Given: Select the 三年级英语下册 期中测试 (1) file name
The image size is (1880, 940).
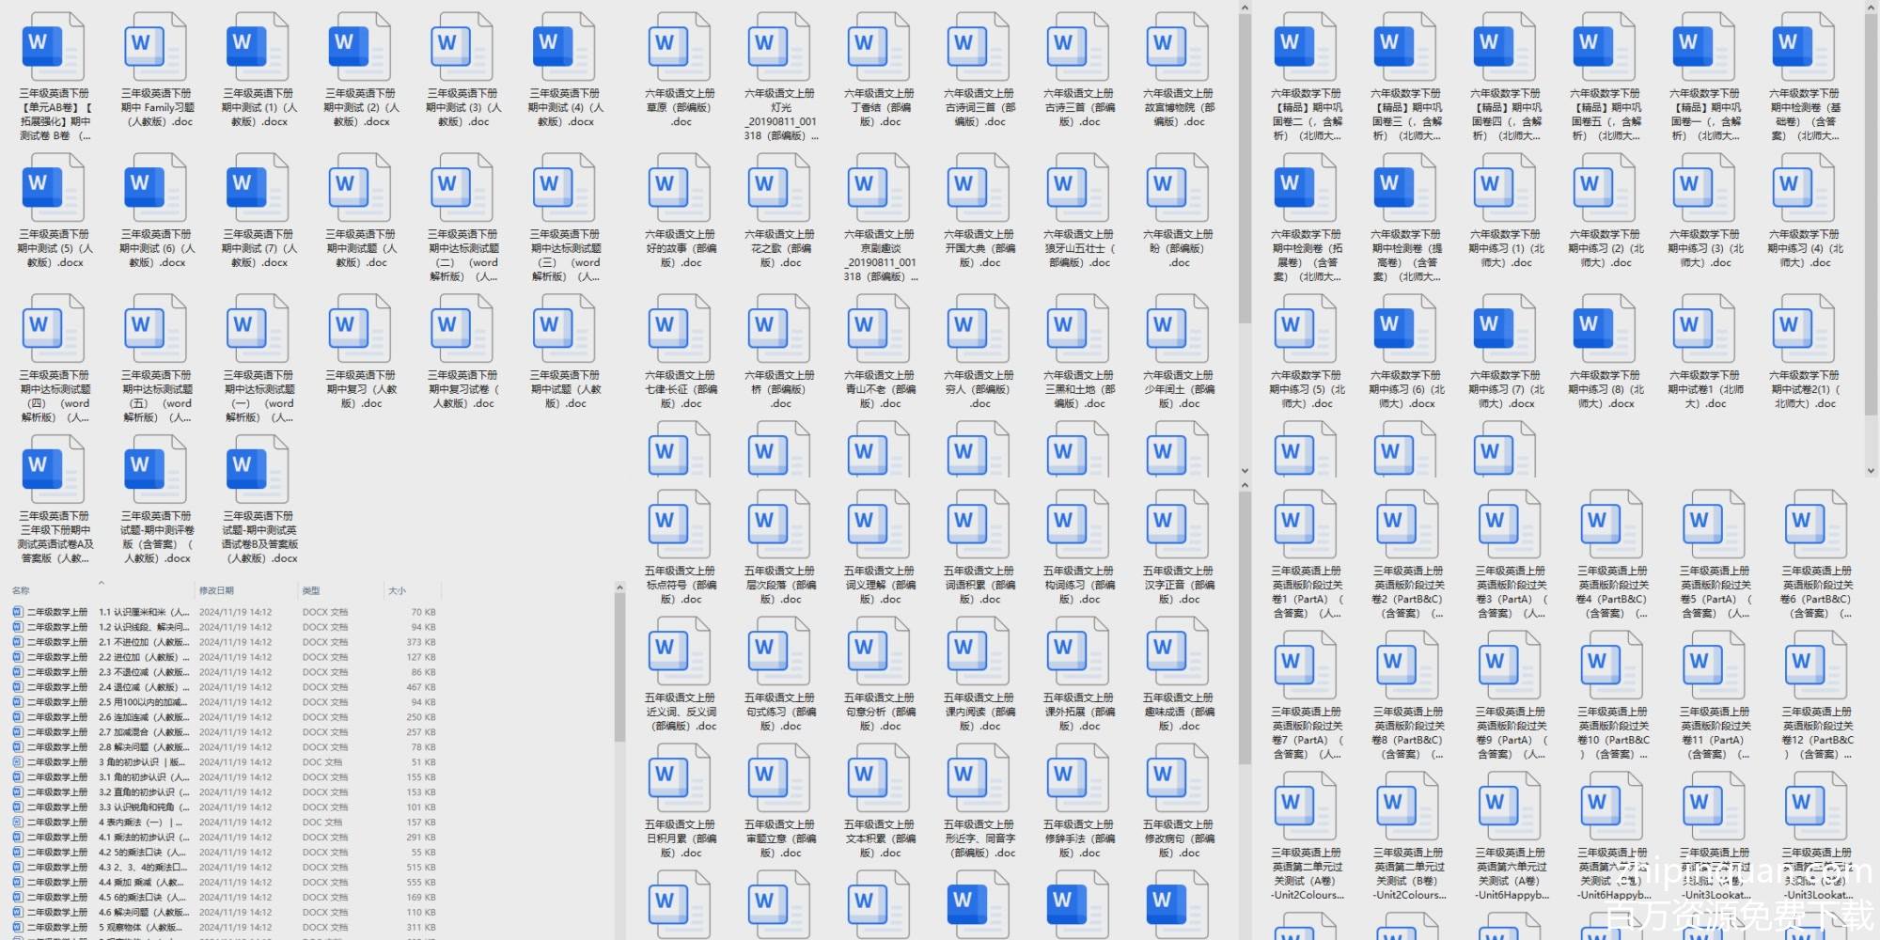Looking at the screenshot, I should [x=258, y=107].
